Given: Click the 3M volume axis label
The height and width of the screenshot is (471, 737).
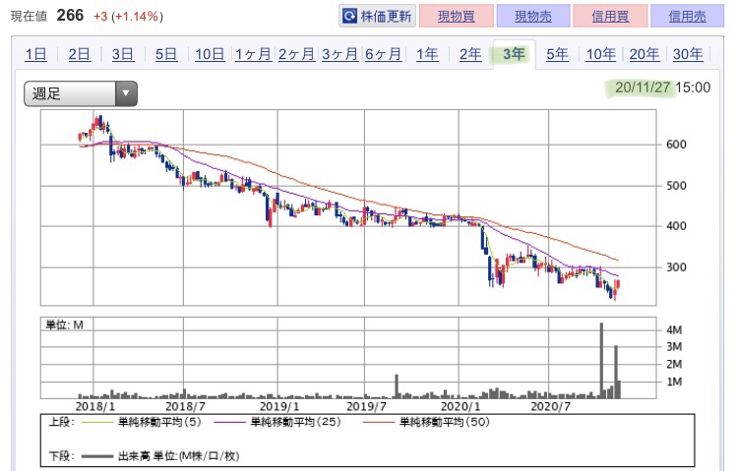Looking at the screenshot, I should [x=674, y=347].
